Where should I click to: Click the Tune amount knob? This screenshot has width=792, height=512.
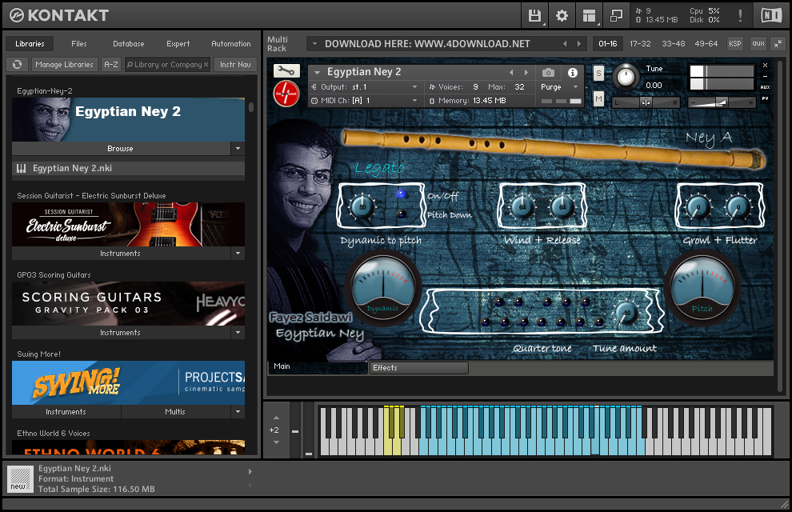point(627,313)
